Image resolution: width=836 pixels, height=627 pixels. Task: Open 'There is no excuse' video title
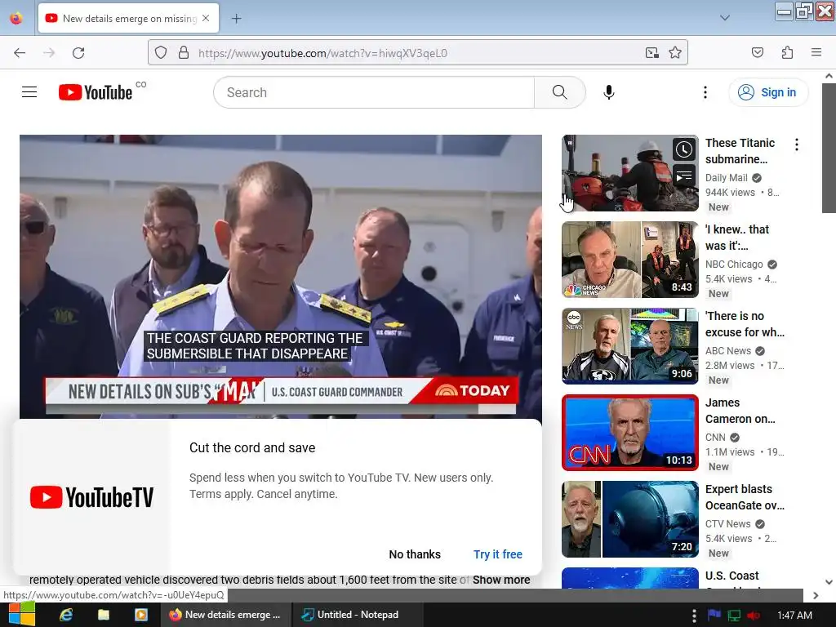pyautogui.click(x=745, y=323)
